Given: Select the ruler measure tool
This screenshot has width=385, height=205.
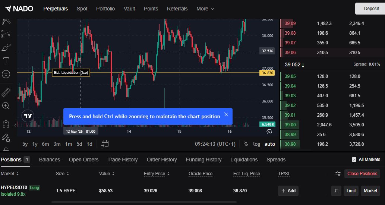Looking at the screenshot, I should point(6,92).
